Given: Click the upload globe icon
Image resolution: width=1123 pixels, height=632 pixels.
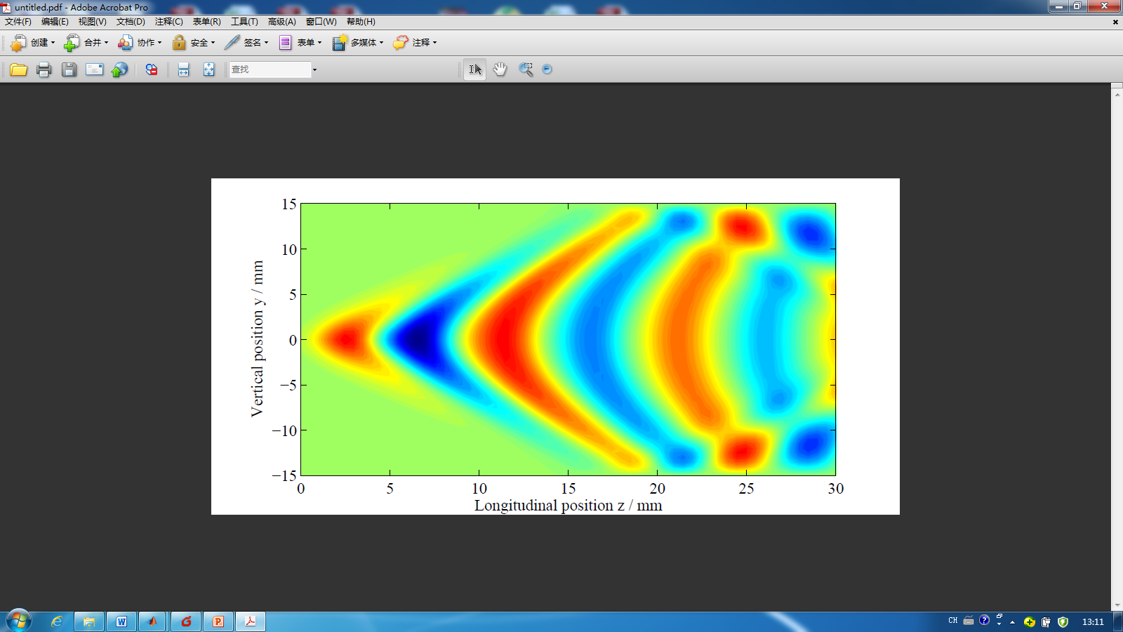Looking at the screenshot, I should (120, 70).
